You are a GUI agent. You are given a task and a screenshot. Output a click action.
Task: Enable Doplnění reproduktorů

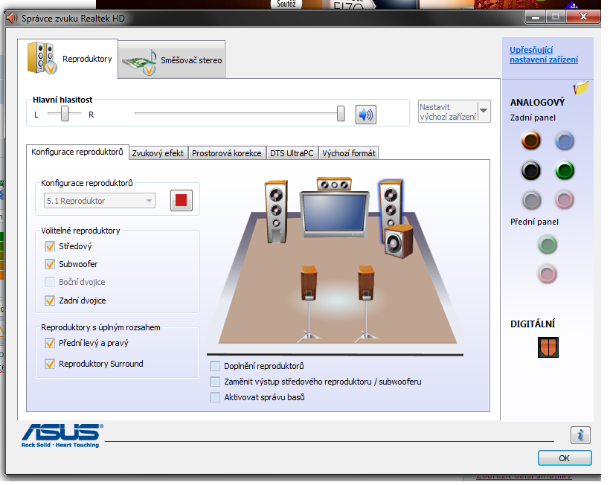[x=215, y=366]
